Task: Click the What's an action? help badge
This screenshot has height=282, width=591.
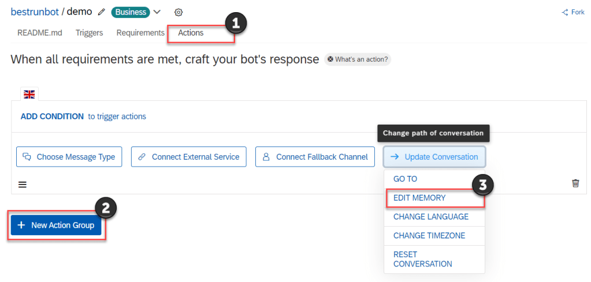Action: (357, 59)
